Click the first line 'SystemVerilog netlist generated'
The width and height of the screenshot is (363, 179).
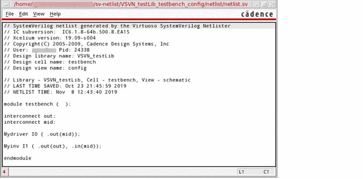pyautogui.click(x=117, y=26)
